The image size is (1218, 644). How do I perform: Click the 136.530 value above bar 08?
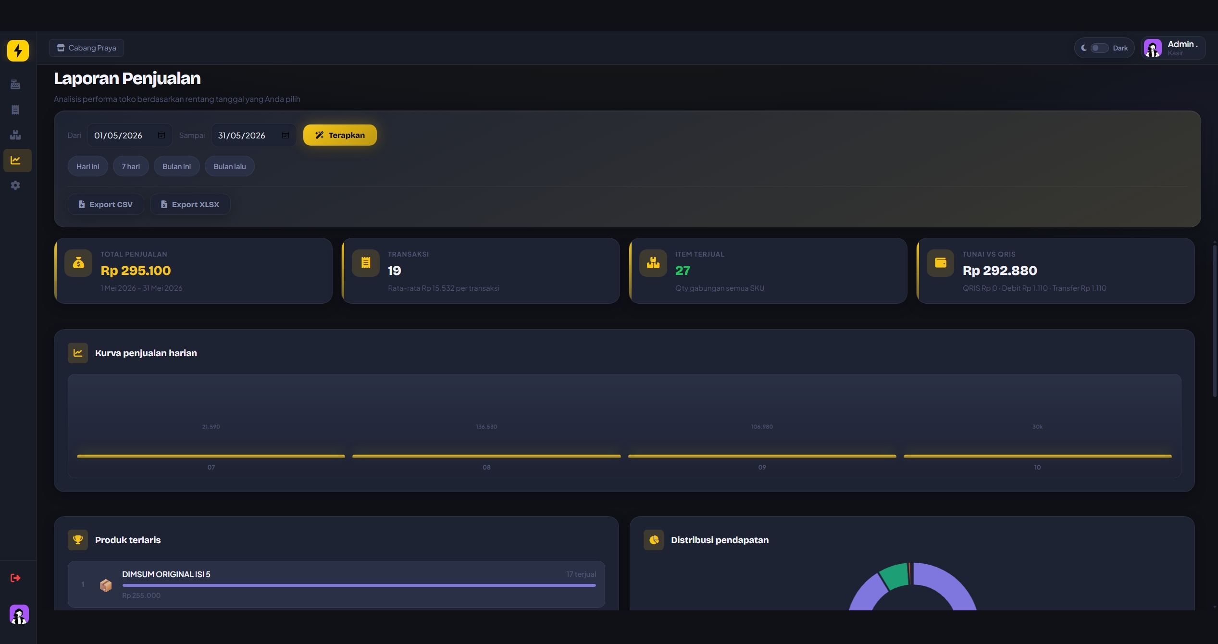click(x=486, y=427)
